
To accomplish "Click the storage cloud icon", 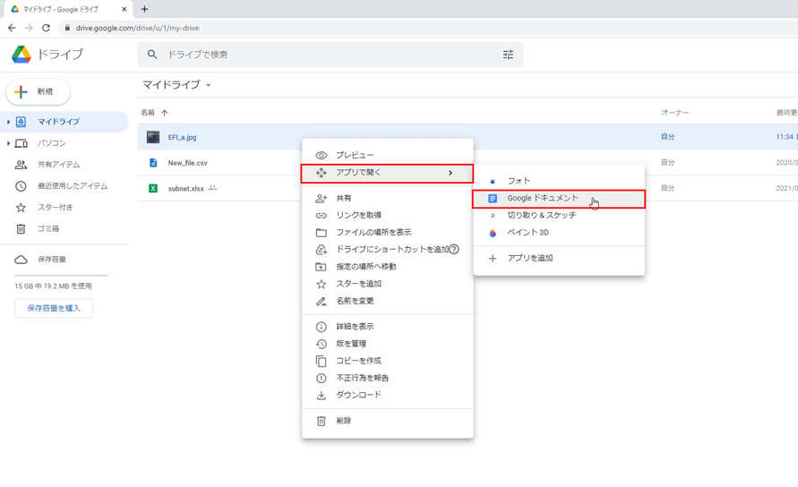I will (21, 260).
